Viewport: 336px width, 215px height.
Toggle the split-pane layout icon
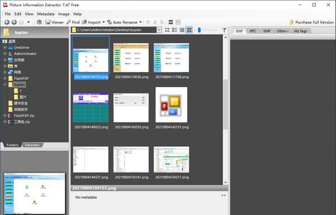point(178,22)
